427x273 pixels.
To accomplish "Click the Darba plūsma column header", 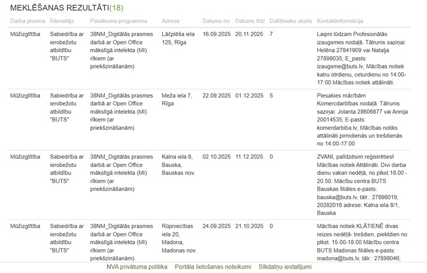I will tap(28, 21).
